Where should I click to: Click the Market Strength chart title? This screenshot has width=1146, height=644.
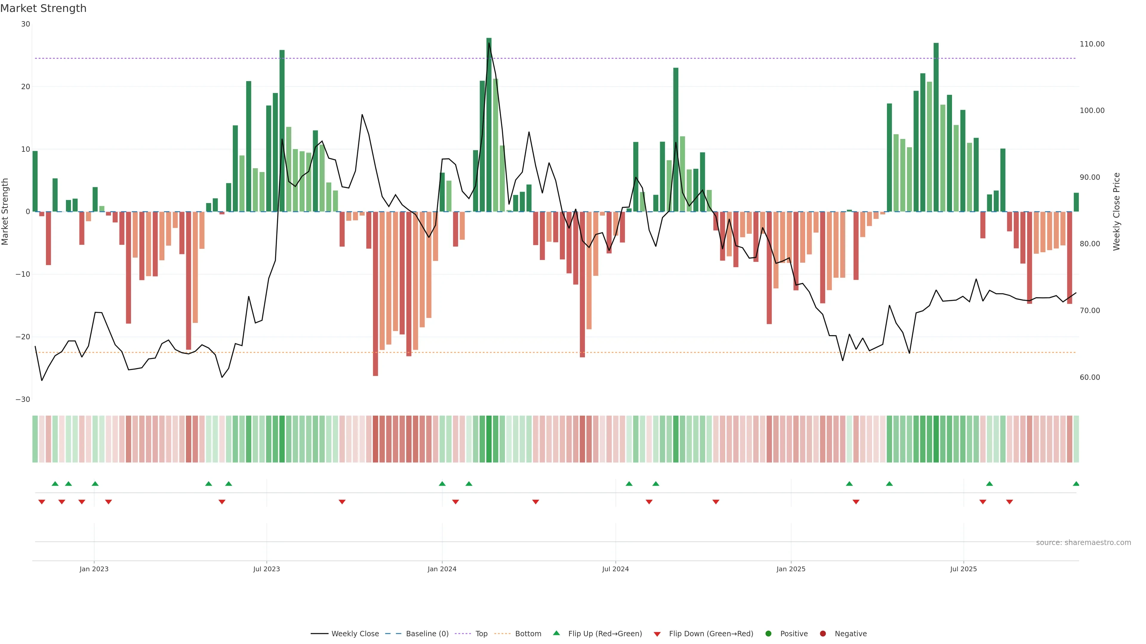pos(44,8)
